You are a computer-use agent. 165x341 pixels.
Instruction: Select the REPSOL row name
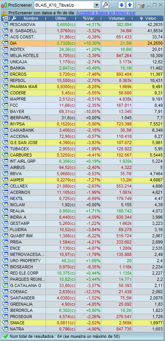(18, 80)
